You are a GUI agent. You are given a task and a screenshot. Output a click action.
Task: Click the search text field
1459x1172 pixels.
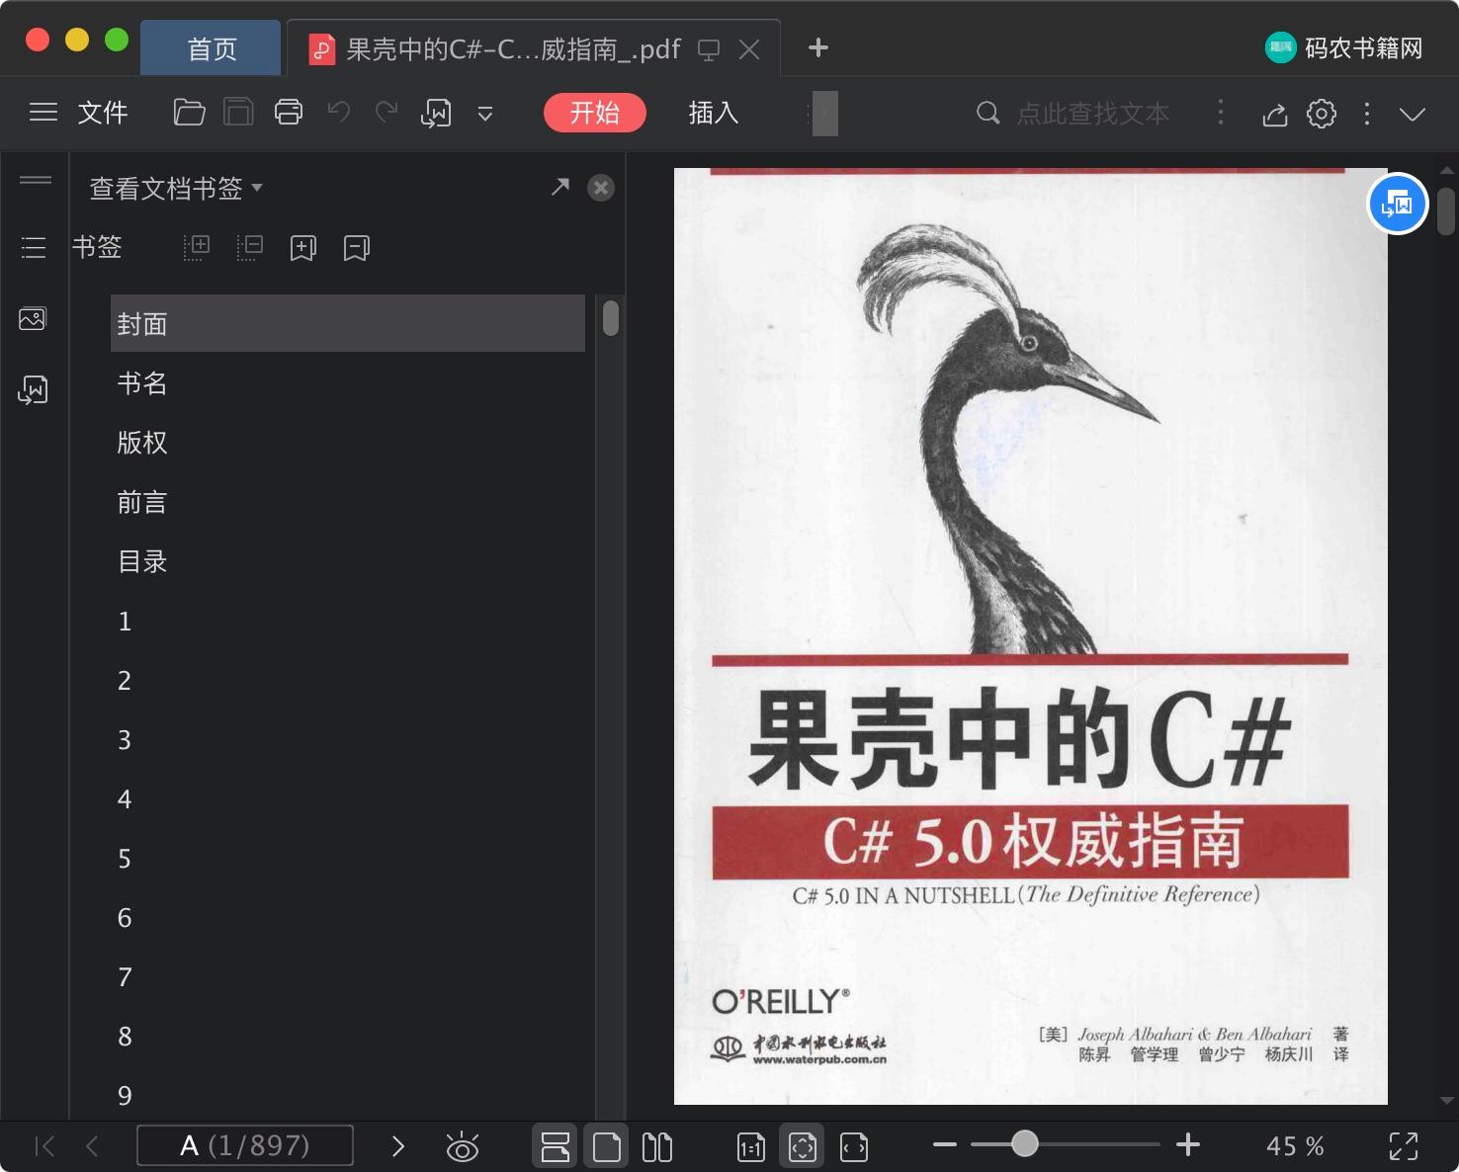1092,114
